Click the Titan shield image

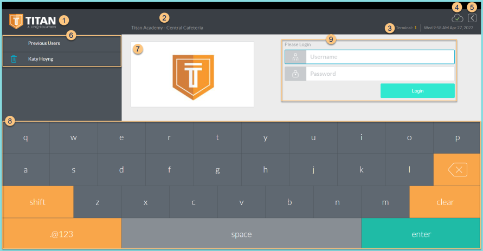pyautogui.click(x=193, y=77)
